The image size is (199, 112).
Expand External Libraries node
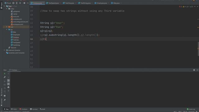[4, 50]
